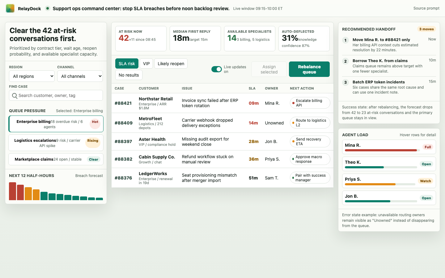Click the 3 moves badge

426,29
